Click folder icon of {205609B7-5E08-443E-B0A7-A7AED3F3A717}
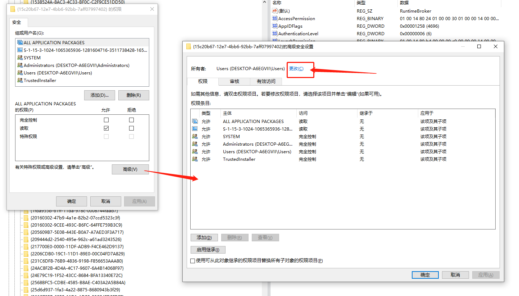Screen dimensions: 519x296 pyautogui.click(x=26, y=232)
